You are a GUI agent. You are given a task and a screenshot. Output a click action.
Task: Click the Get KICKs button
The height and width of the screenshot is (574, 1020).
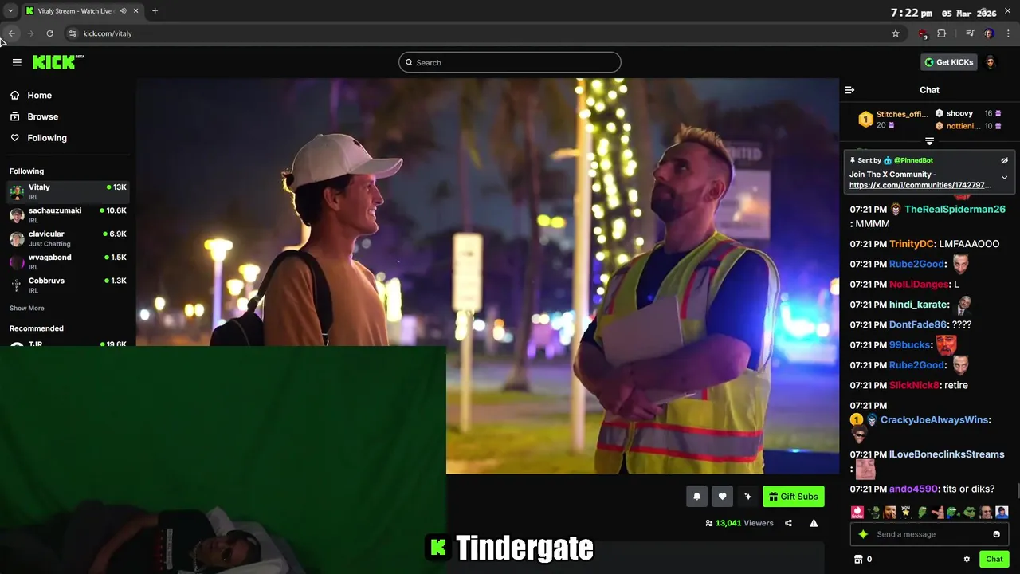(x=948, y=62)
